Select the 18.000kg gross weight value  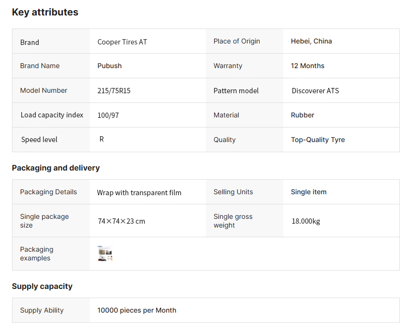[305, 221]
